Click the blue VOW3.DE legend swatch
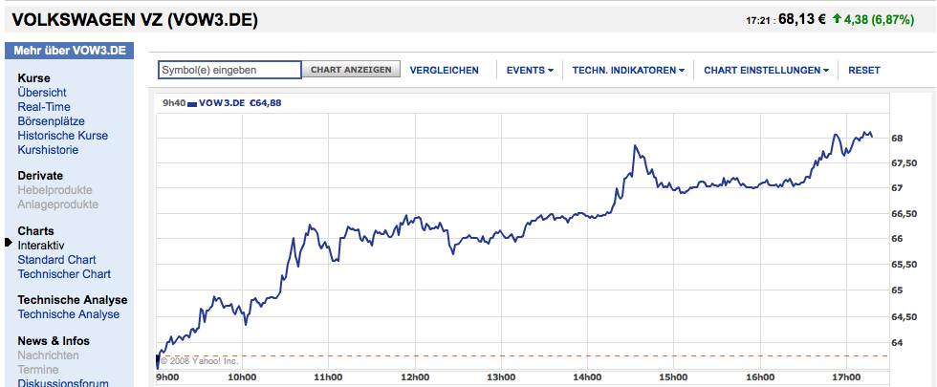Screen dimensions: 937x387 (192, 103)
